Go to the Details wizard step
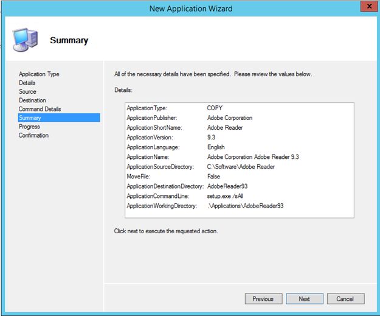The image size is (380, 316). 27,83
